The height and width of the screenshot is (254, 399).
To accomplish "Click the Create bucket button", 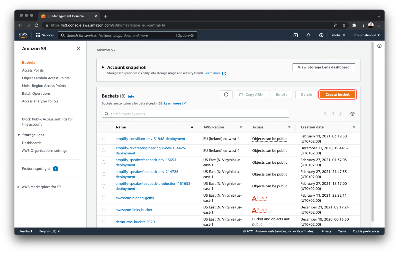I will click(x=337, y=94).
